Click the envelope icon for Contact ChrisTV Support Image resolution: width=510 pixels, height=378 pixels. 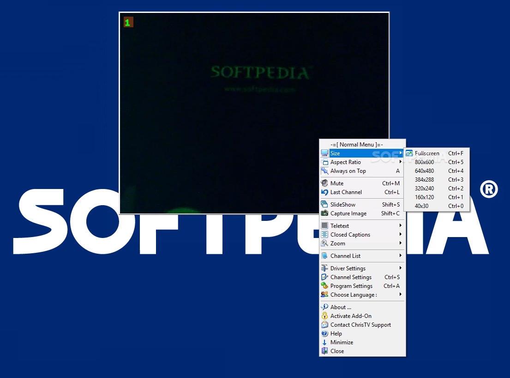324,324
